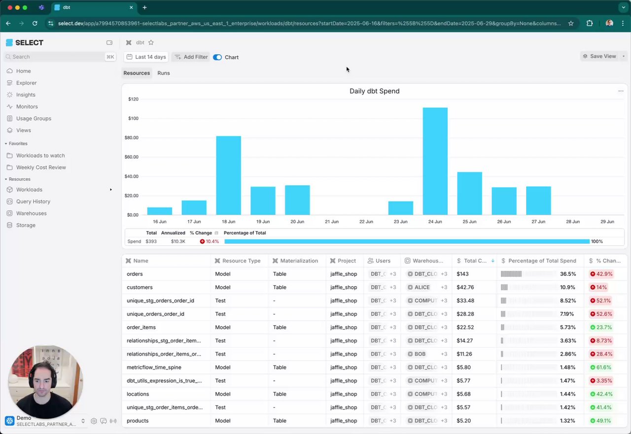The image size is (631, 434).
Task: Open chart options three-dot menu
Action: pos(621,91)
